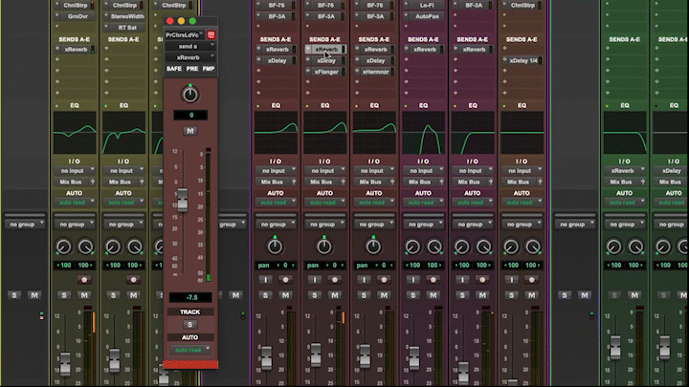
Task: Open 'auto read' automation mode in send window
Action: pos(190,350)
